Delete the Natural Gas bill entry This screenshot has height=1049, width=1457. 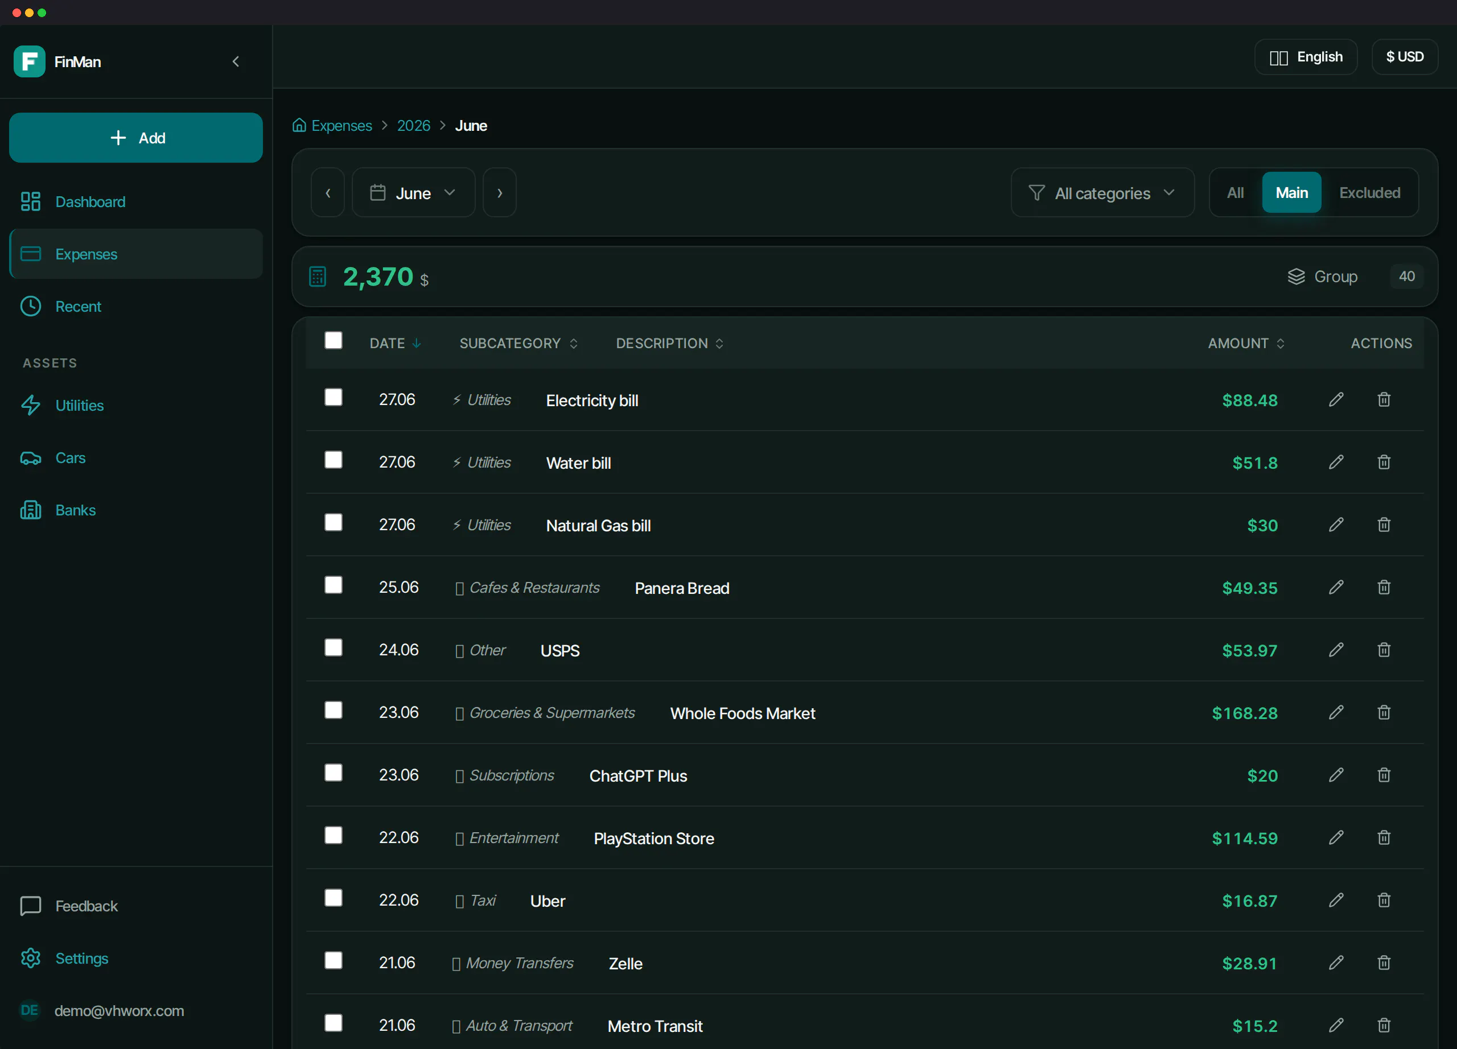coord(1384,524)
